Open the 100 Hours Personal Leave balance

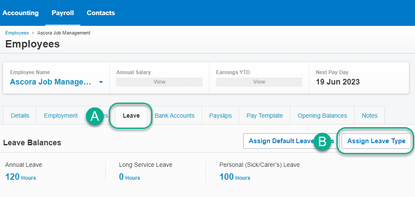(x=234, y=177)
